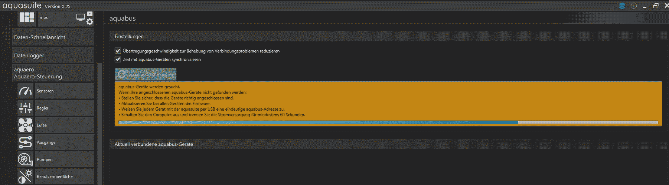Click the Benutzeroberfläche brightness icon
The width and height of the screenshot is (669, 185).
click(25, 176)
